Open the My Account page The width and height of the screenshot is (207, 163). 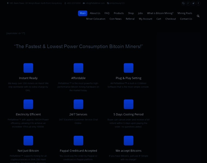tap(145, 19)
